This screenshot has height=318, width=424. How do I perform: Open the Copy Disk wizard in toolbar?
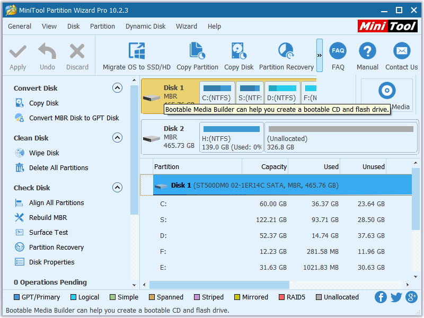coord(239,56)
